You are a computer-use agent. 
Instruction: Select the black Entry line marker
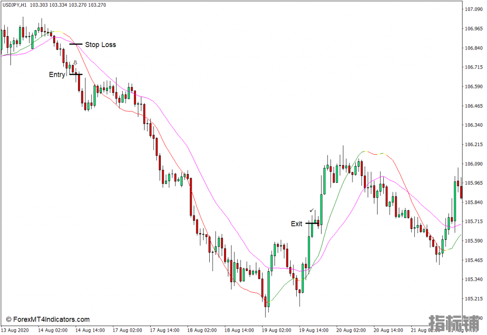[x=76, y=74]
